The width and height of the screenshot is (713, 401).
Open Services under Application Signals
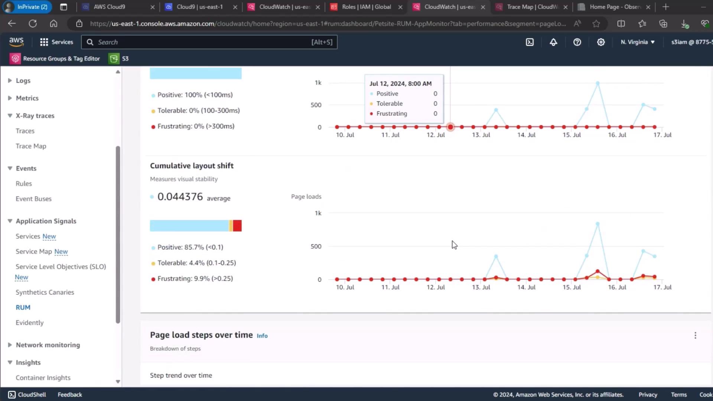tap(28, 237)
